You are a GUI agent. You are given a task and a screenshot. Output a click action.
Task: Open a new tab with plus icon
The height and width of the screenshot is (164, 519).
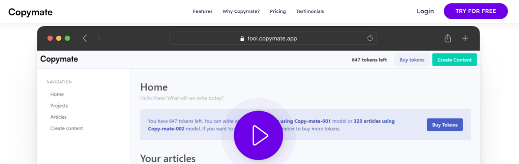(465, 38)
